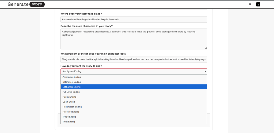Click the Generate Story logo

(26, 4)
